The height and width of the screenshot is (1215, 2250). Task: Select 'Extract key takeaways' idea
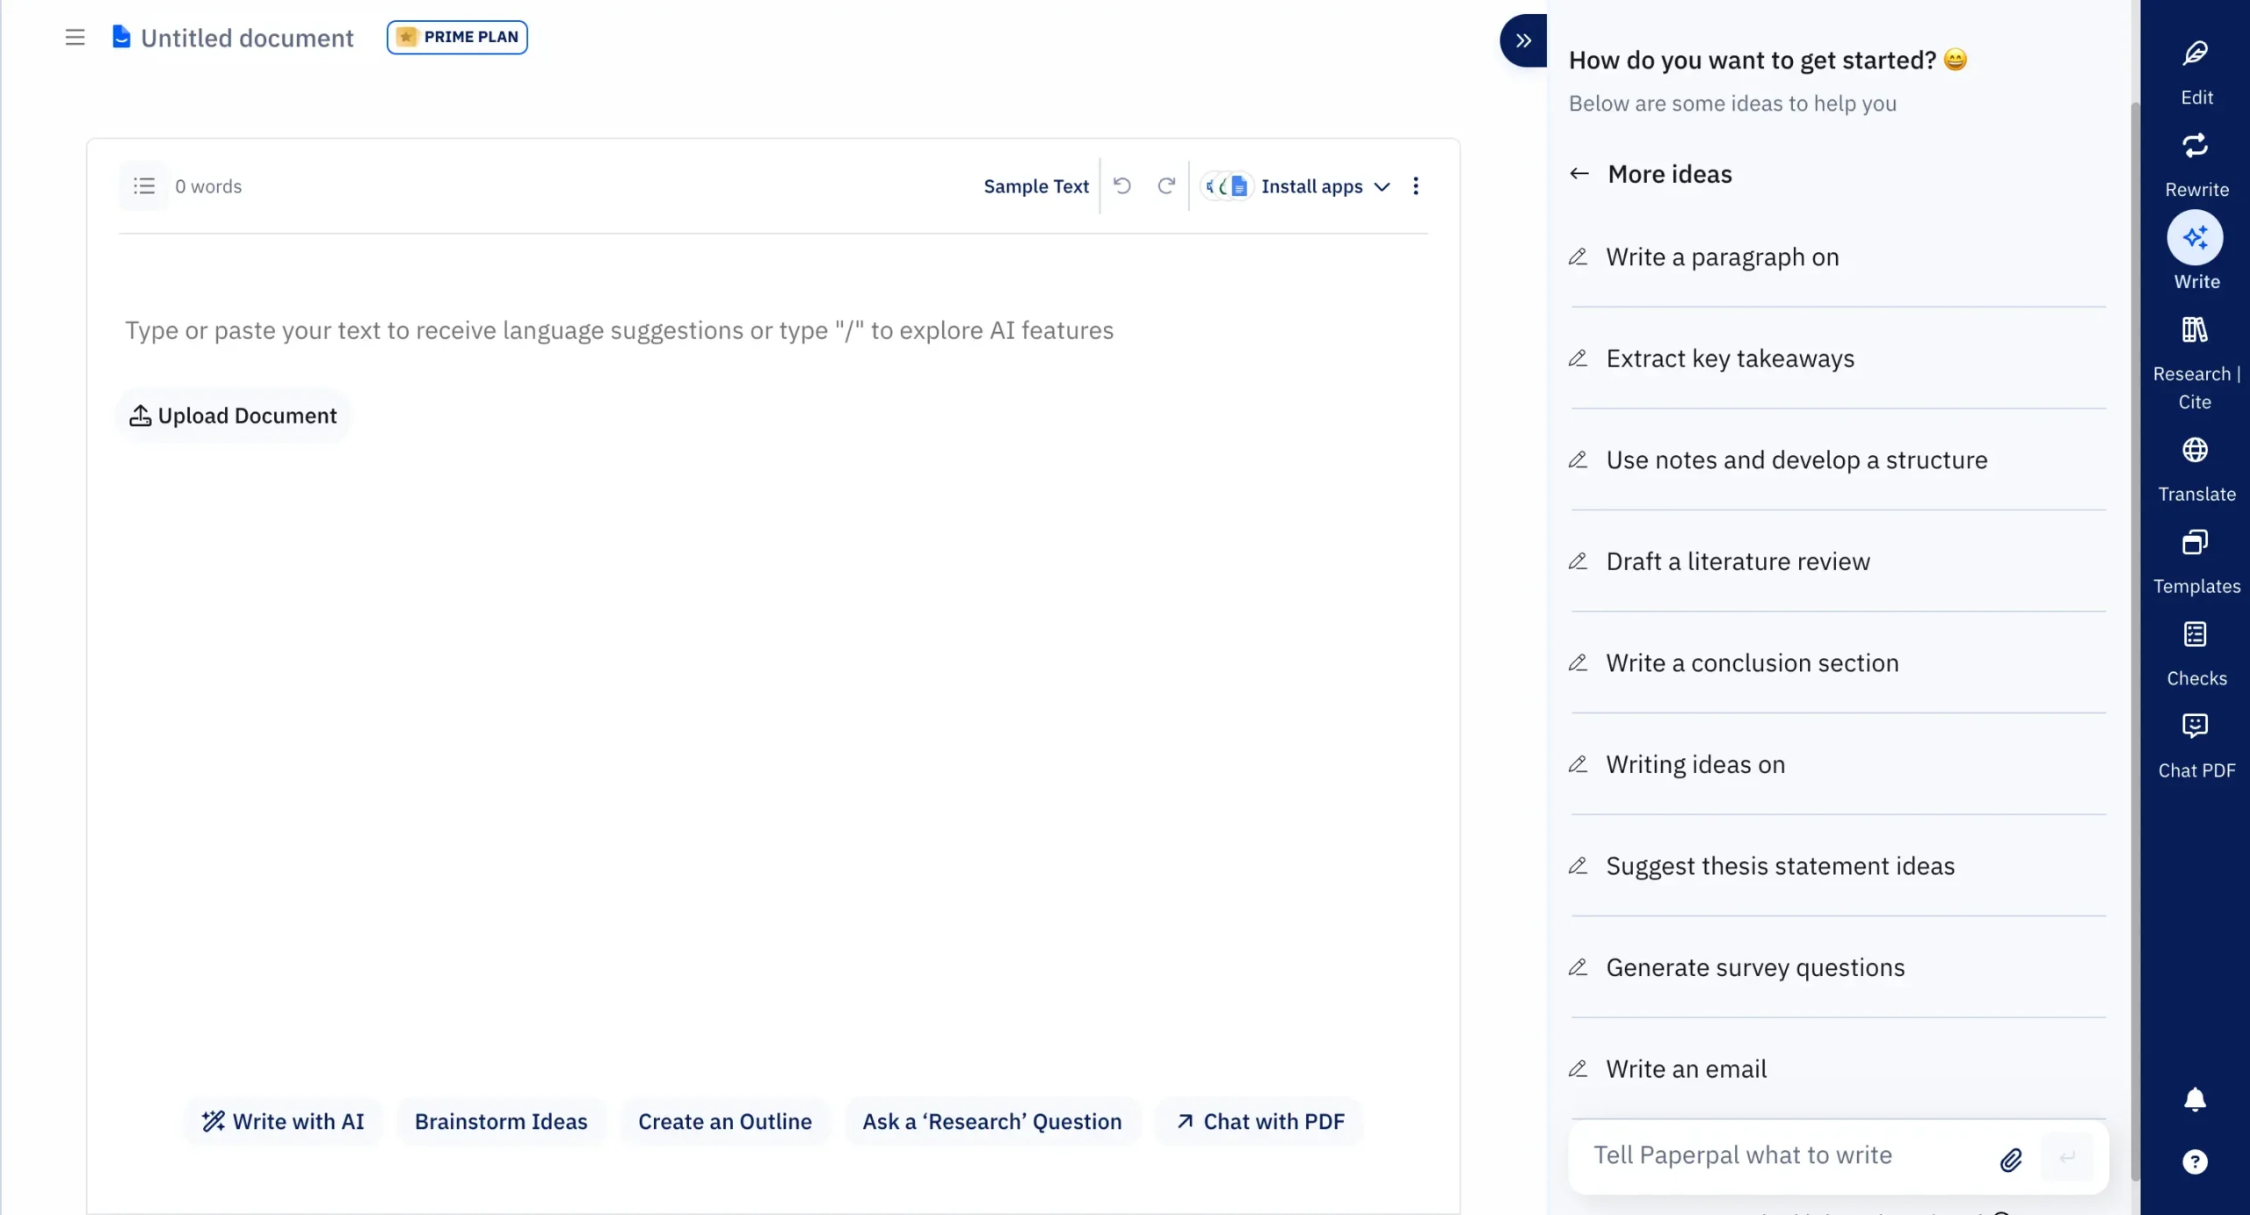pyautogui.click(x=1838, y=358)
